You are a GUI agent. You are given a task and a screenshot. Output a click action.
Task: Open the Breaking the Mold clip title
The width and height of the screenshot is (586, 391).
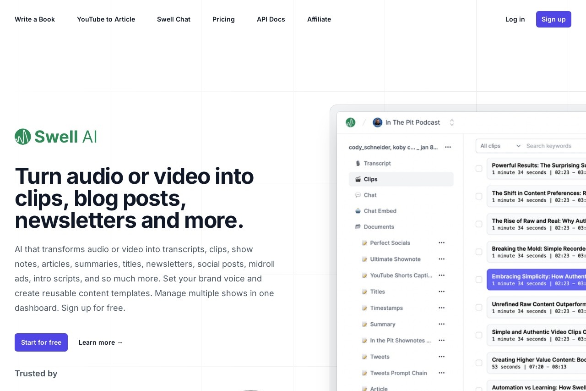click(x=539, y=248)
